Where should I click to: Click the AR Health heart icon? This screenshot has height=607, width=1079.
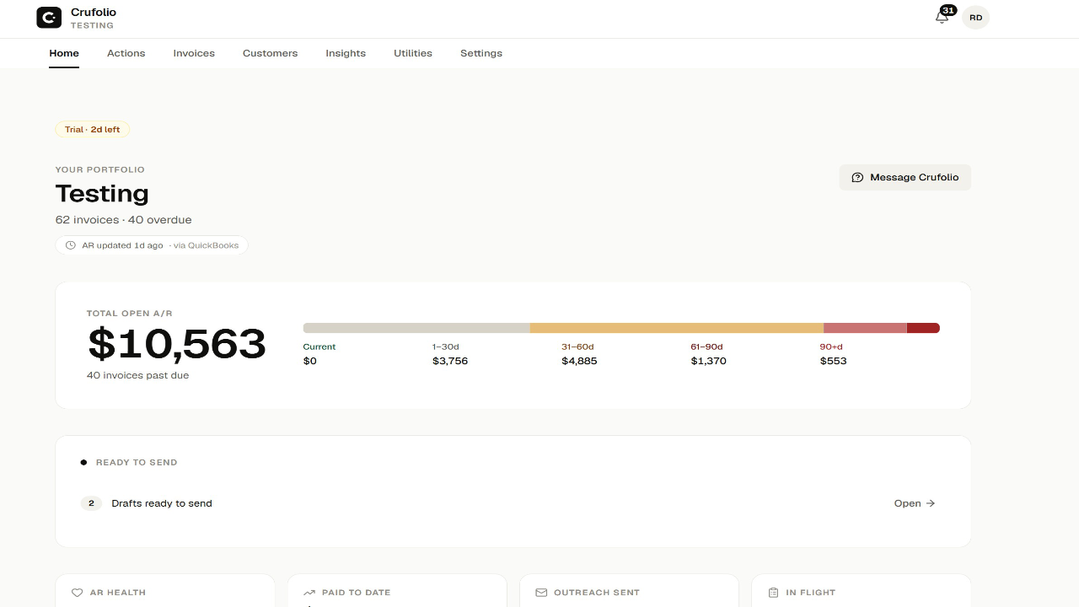pyautogui.click(x=78, y=593)
